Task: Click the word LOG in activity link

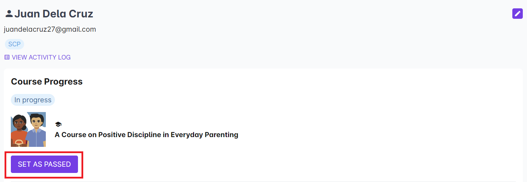Action: (64, 57)
